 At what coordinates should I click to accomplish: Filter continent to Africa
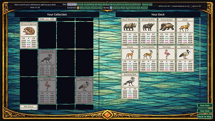(x=83, y=8)
